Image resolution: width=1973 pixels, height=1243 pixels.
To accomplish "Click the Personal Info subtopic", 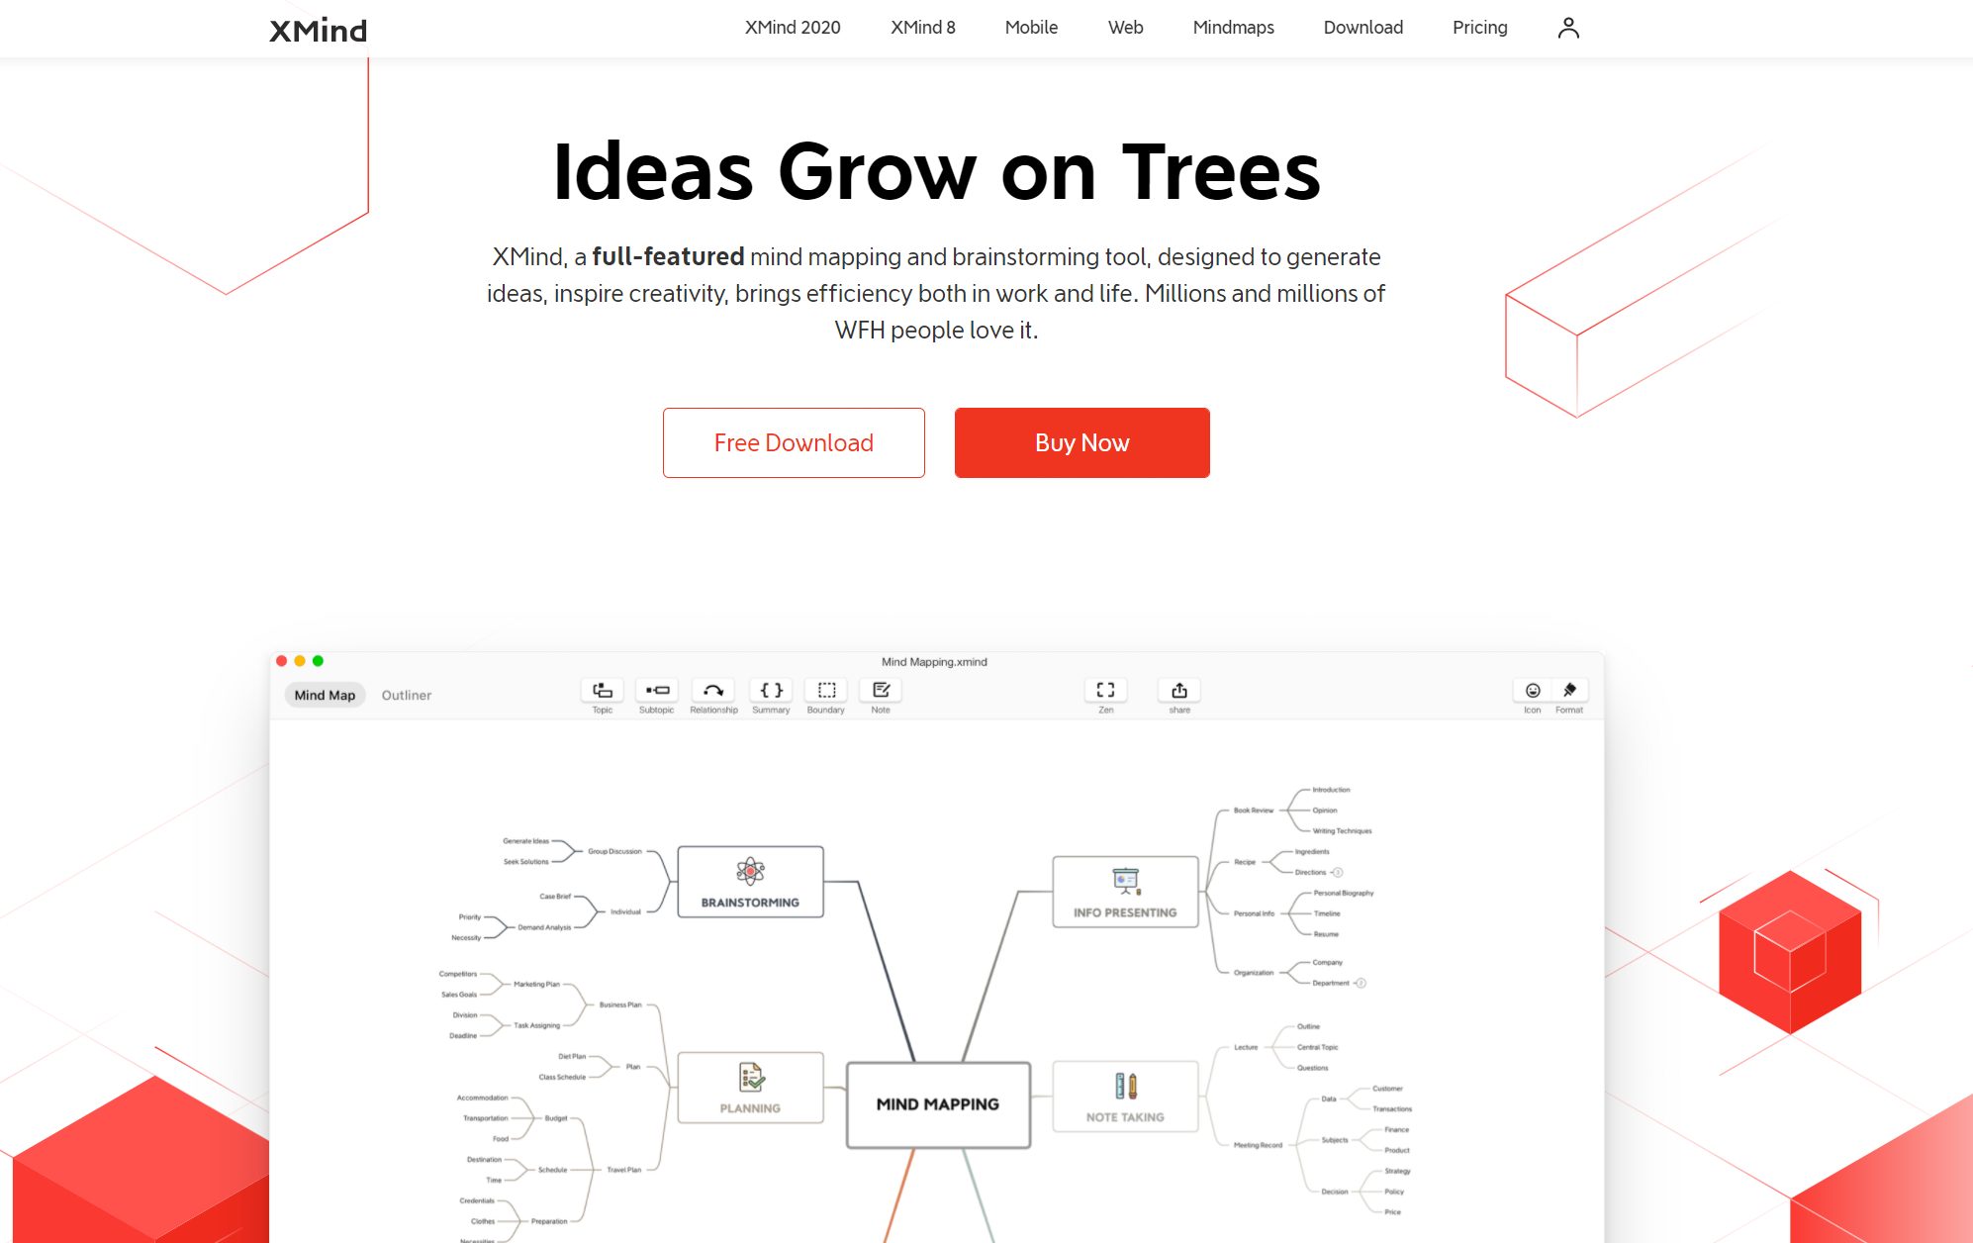I will click(x=1254, y=913).
